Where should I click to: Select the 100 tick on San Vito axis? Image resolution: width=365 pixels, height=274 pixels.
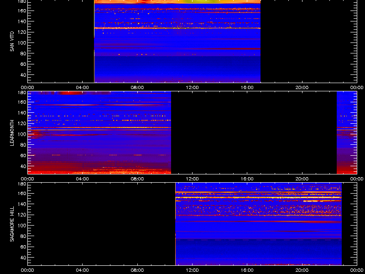[x=22, y=43]
